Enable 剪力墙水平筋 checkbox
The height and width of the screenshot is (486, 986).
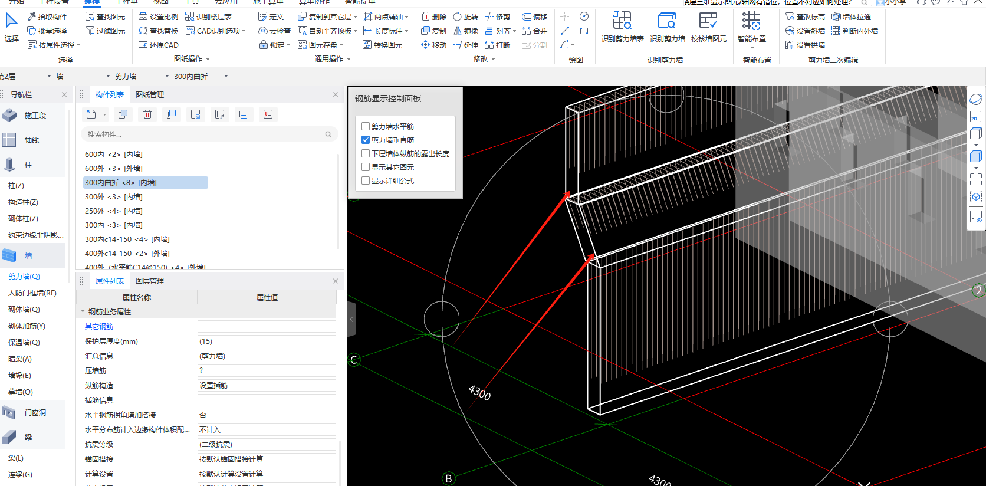pos(366,126)
